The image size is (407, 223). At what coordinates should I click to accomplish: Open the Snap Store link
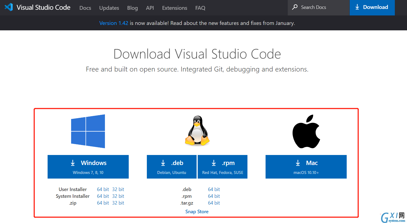tap(197, 212)
